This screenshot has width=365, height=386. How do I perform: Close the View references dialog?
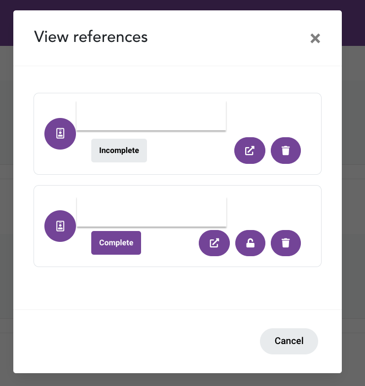(x=315, y=39)
